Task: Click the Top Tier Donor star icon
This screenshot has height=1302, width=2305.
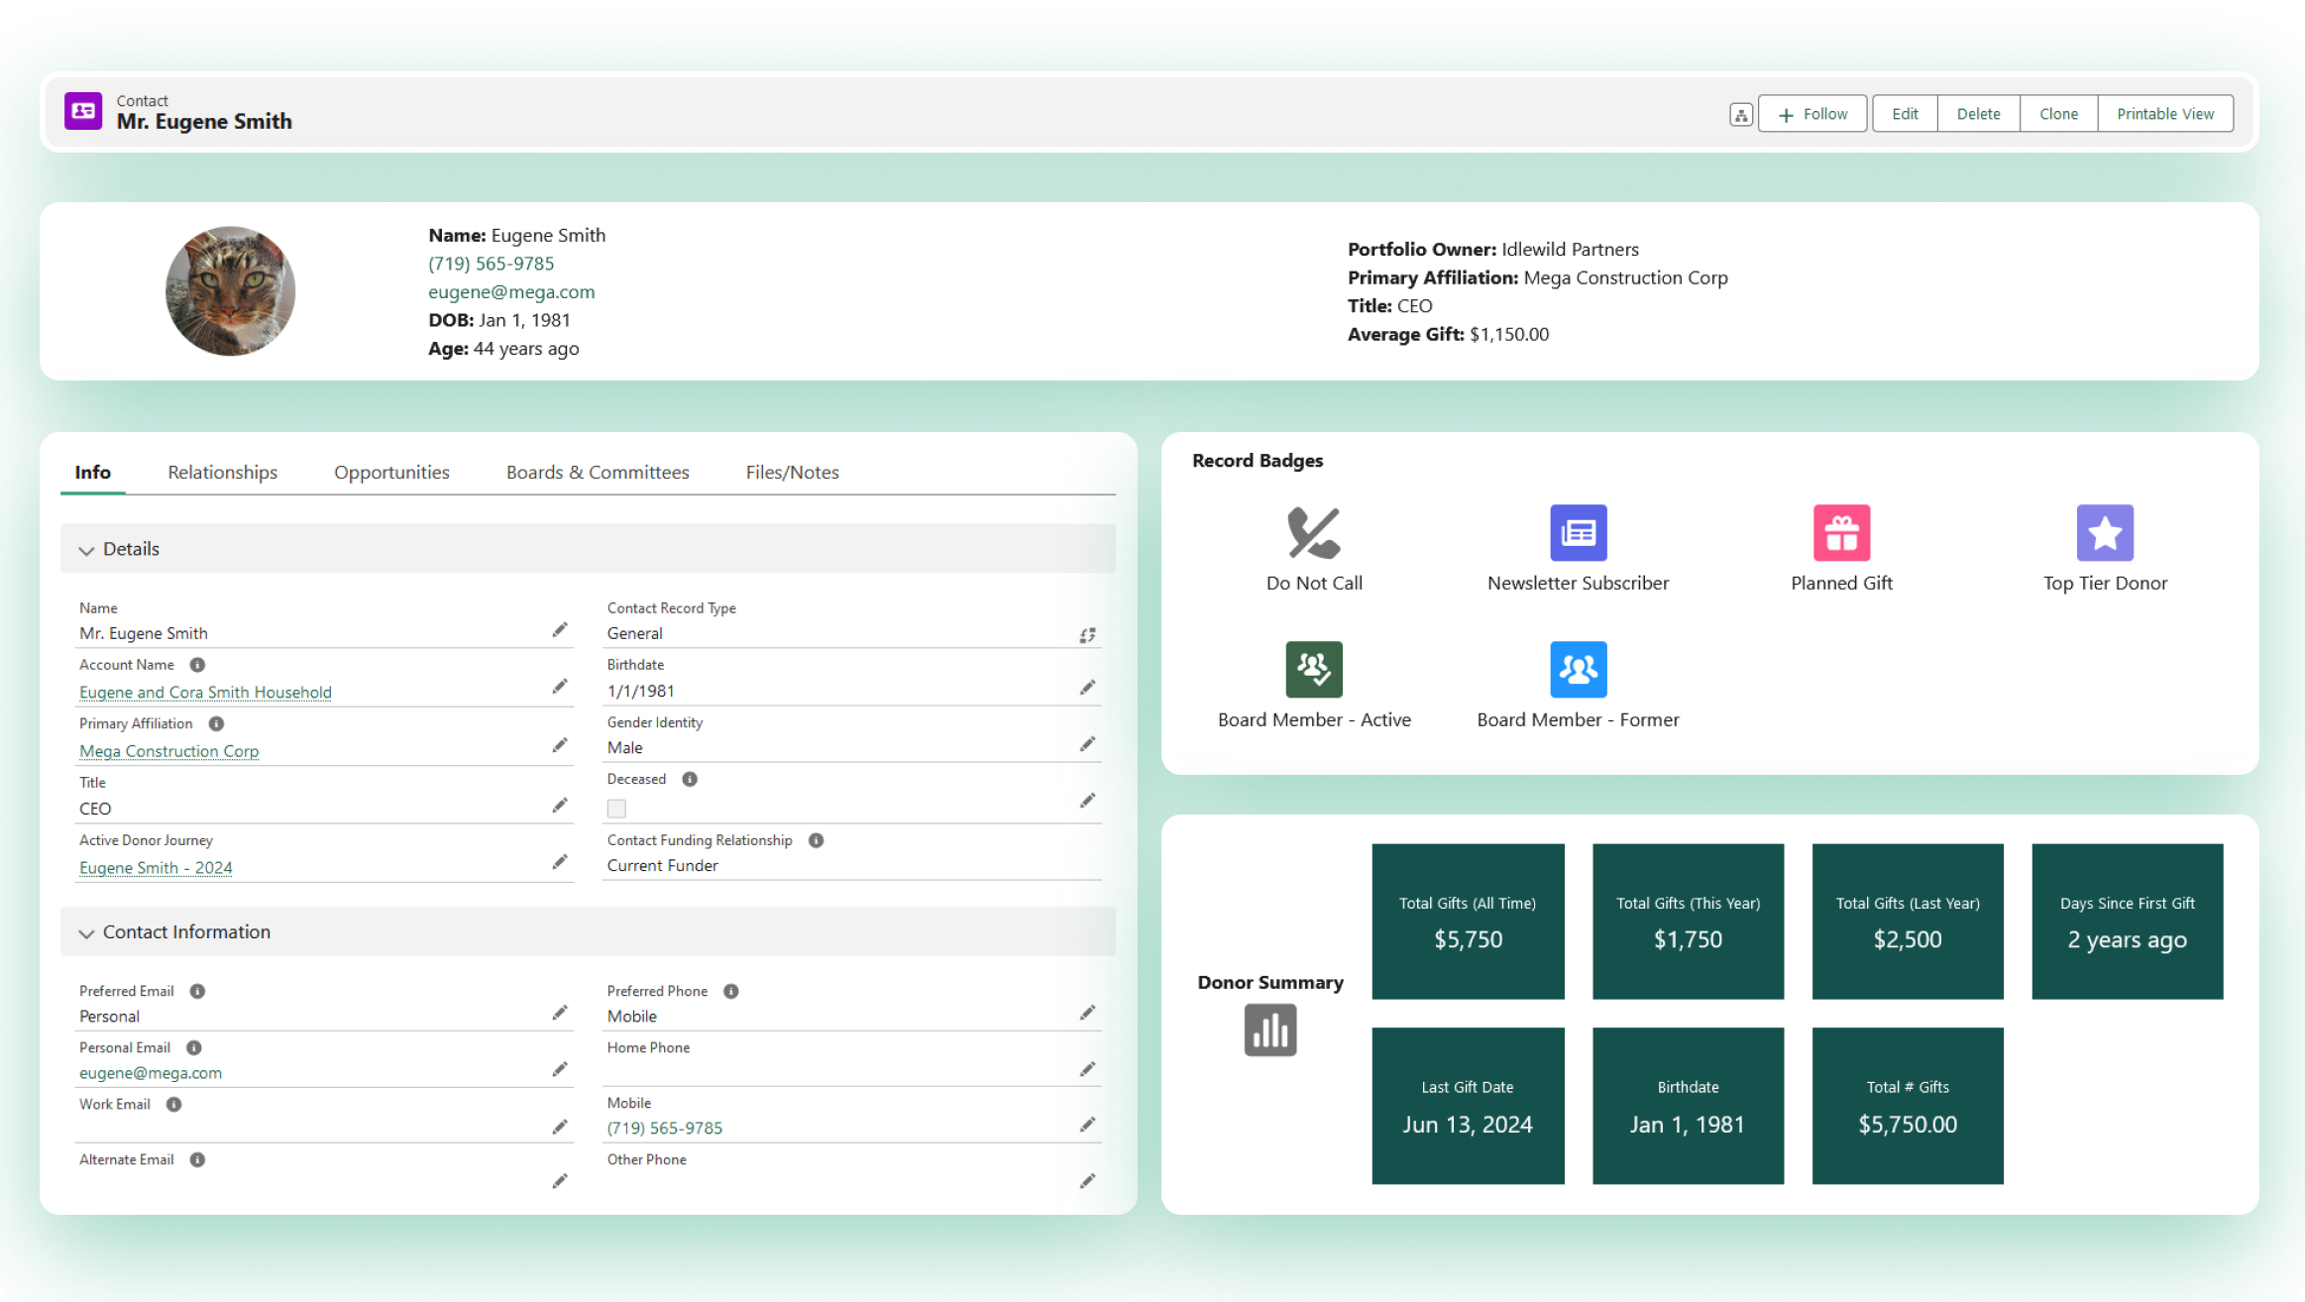Action: point(2105,533)
